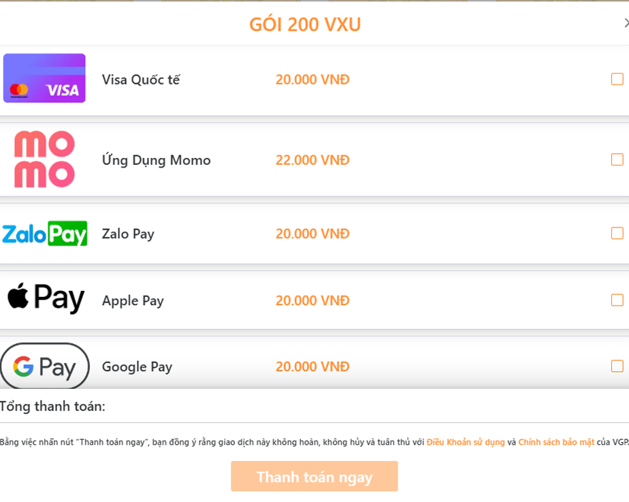Click the Google Pay text label

[137, 366]
